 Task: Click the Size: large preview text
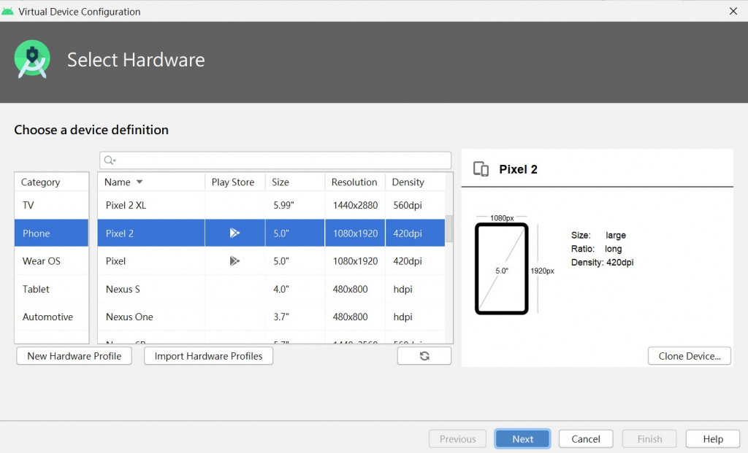[598, 235]
